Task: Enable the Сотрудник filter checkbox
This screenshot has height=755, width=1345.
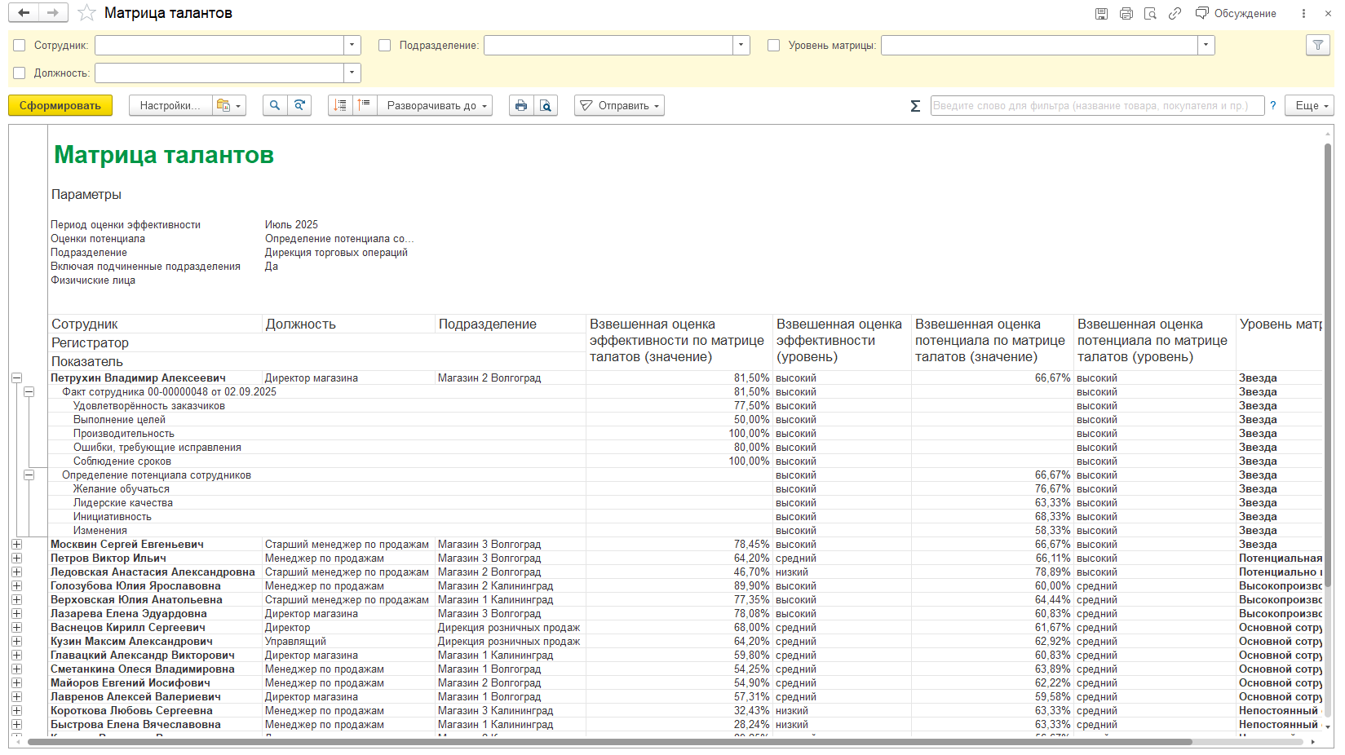Action: point(20,46)
